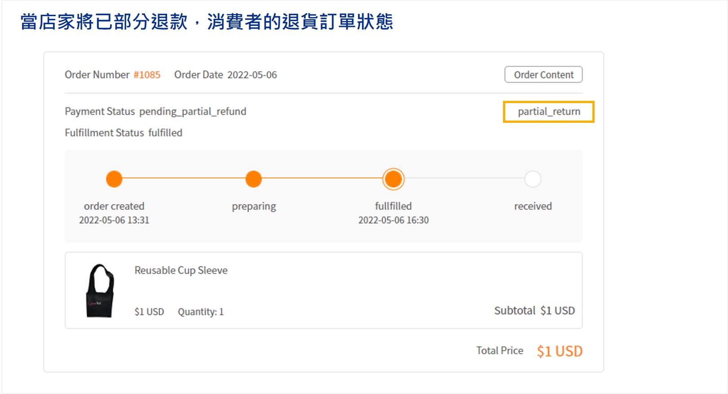Screen dimensions: 728x394
Task: Click the order created timestamp 13:31
Action: click(114, 220)
